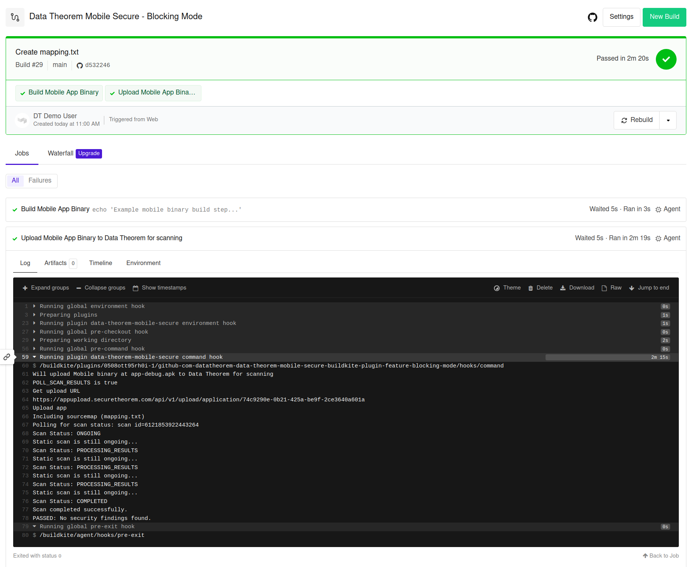Click the Download icon in log toolbar
The height and width of the screenshot is (567, 692).
point(563,288)
